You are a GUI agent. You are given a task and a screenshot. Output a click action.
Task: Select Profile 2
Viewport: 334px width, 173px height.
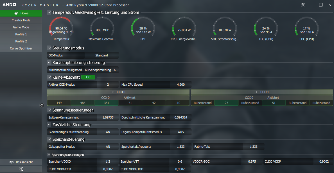pyautogui.click(x=21, y=41)
